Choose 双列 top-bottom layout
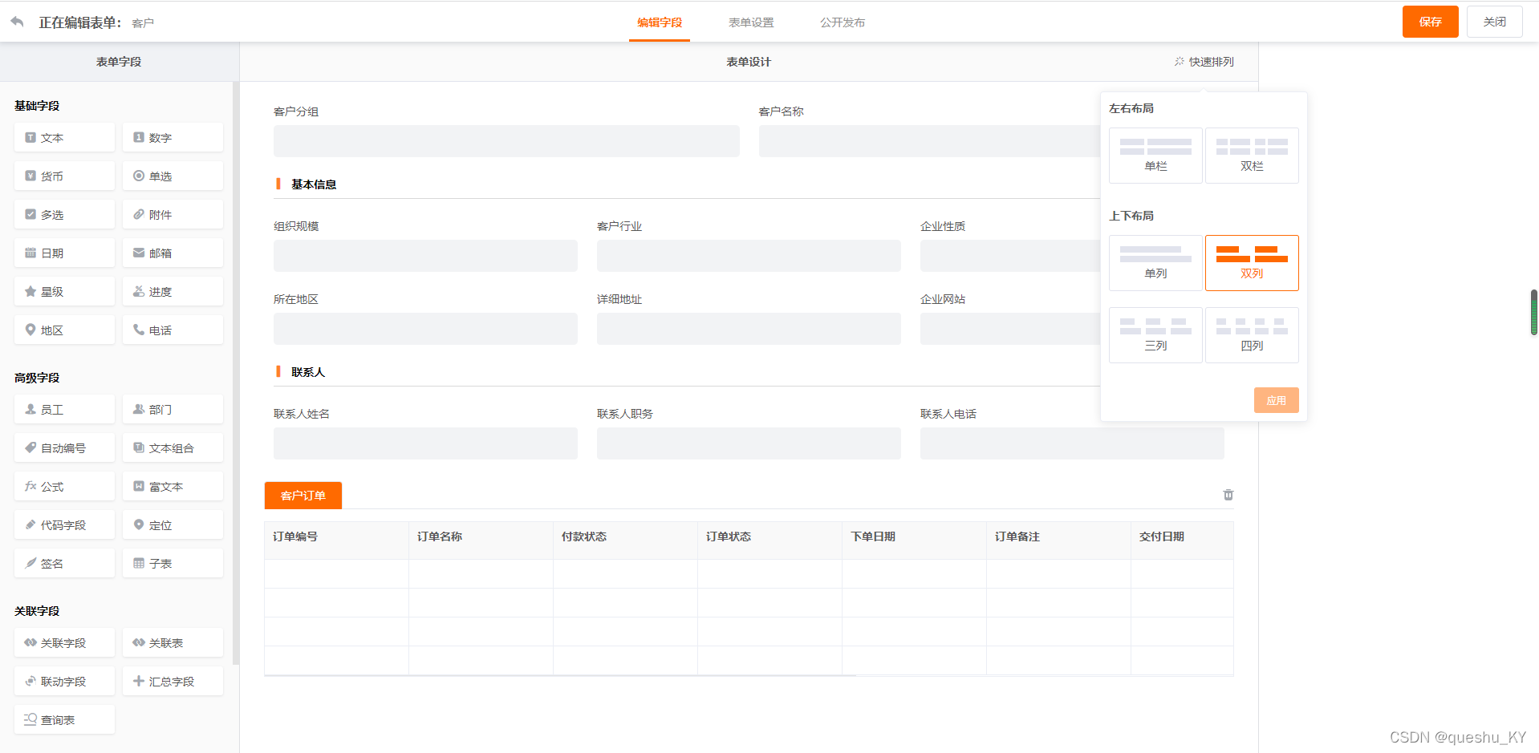Image resolution: width=1539 pixels, height=753 pixels. [1252, 263]
